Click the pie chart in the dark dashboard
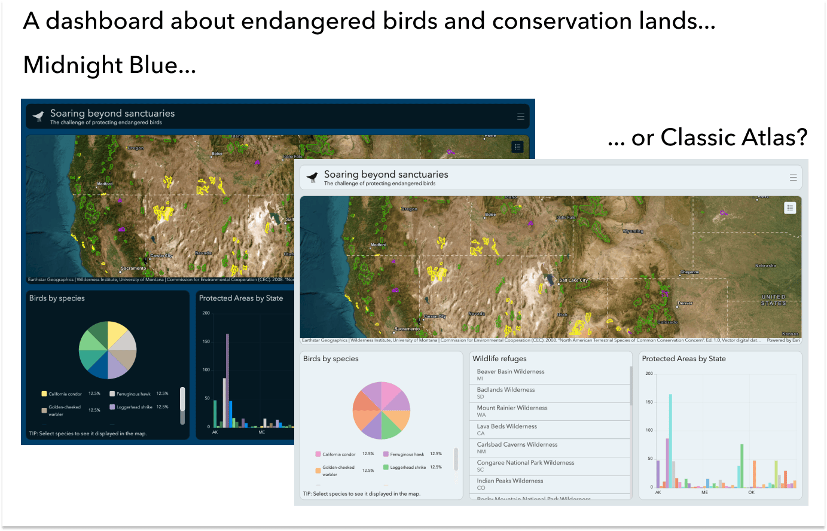 tap(108, 350)
